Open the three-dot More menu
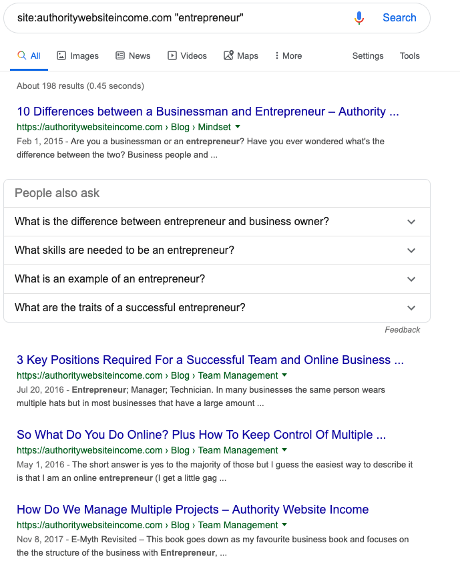The height and width of the screenshot is (575, 460). [x=289, y=55]
